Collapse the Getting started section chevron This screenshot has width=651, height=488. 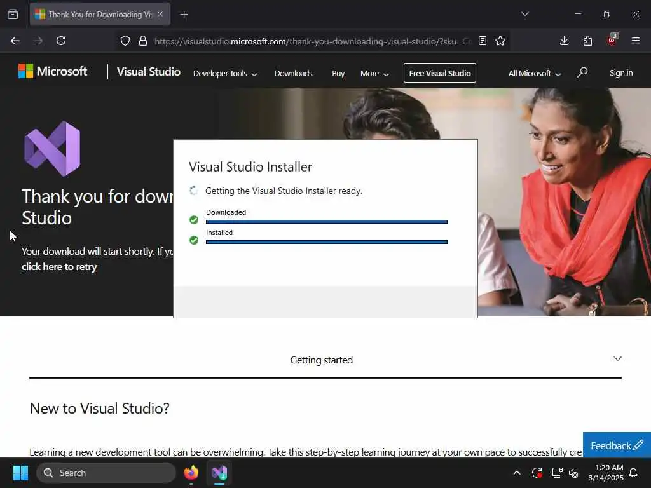(x=618, y=358)
